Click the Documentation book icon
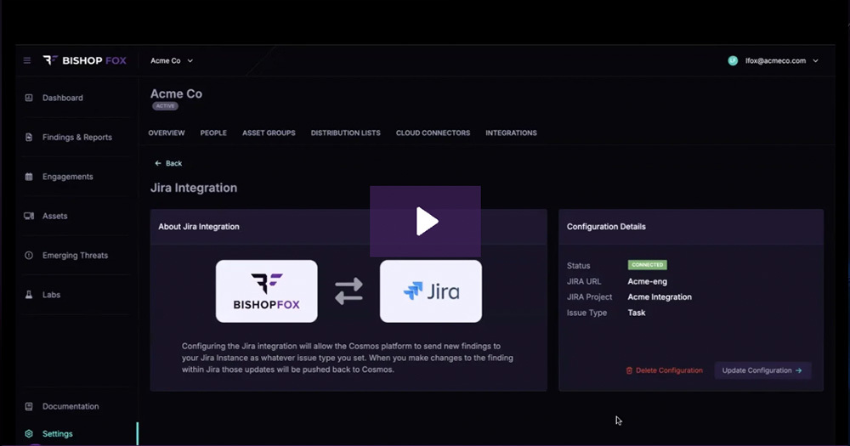 click(29, 406)
